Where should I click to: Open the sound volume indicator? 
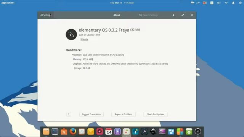(x=219, y=3)
